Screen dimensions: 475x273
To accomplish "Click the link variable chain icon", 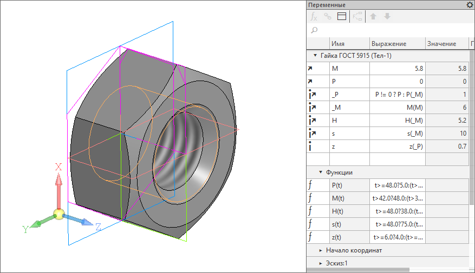I will [328, 16].
